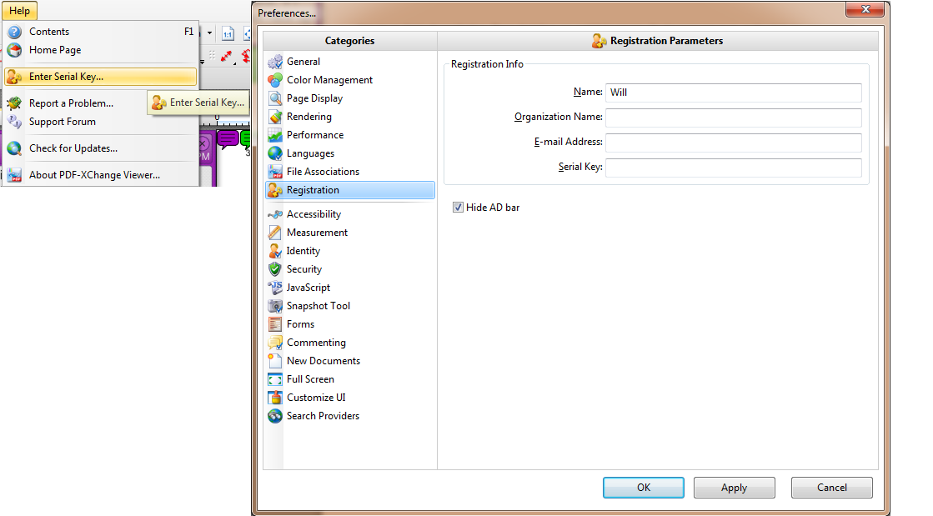Click the About PDF-XChange Viewer icon
Viewport: 933px width, 516px height.
14,175
